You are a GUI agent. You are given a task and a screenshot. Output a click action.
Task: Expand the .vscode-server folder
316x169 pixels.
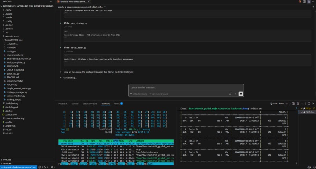coord(12,36)
